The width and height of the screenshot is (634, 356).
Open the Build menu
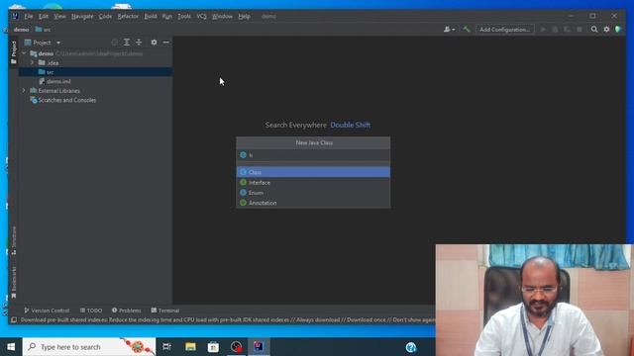click(x=151, y=17)
